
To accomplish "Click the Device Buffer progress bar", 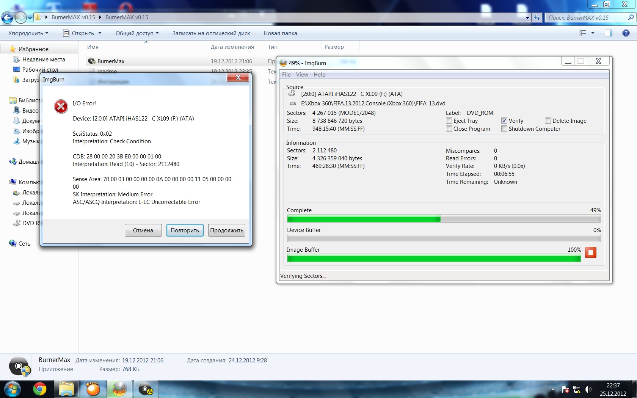I will pyautogui.click(x=444, y=238).
